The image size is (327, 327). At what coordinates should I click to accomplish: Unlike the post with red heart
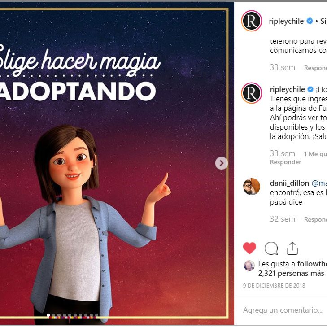tap(249, 248)
